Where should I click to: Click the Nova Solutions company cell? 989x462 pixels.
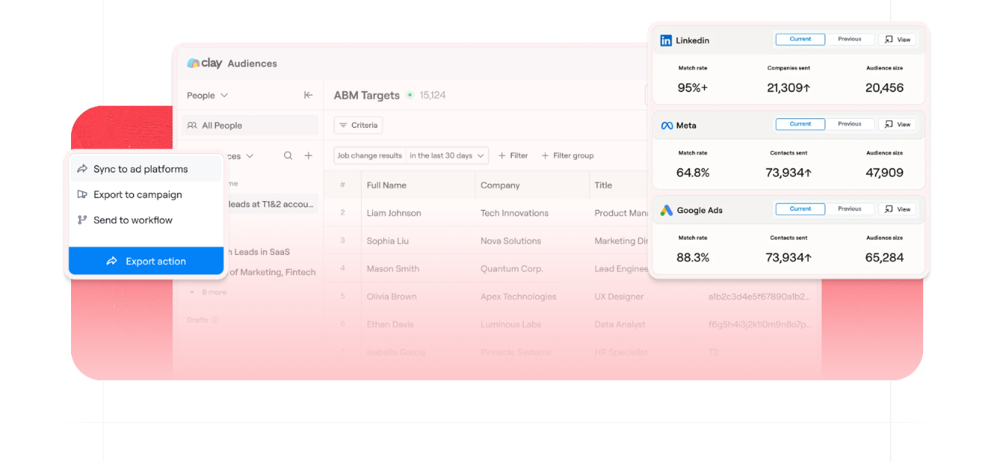pos(510,241)
